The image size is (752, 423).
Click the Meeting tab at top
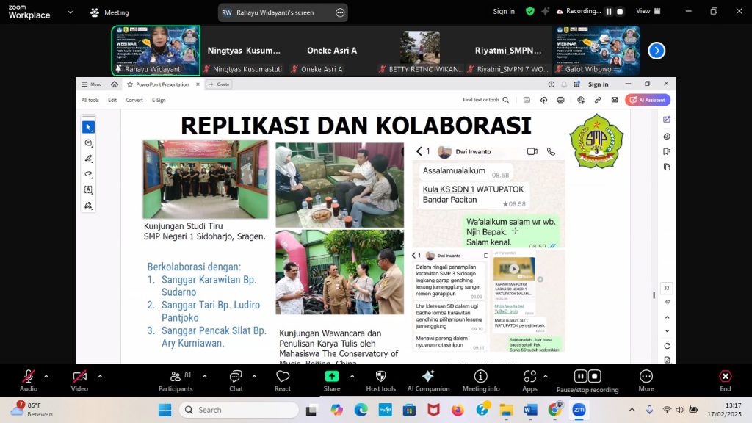pyautogui.click(x=110, y=12)
